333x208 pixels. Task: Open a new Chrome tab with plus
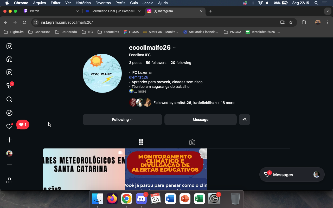point(211,11)
